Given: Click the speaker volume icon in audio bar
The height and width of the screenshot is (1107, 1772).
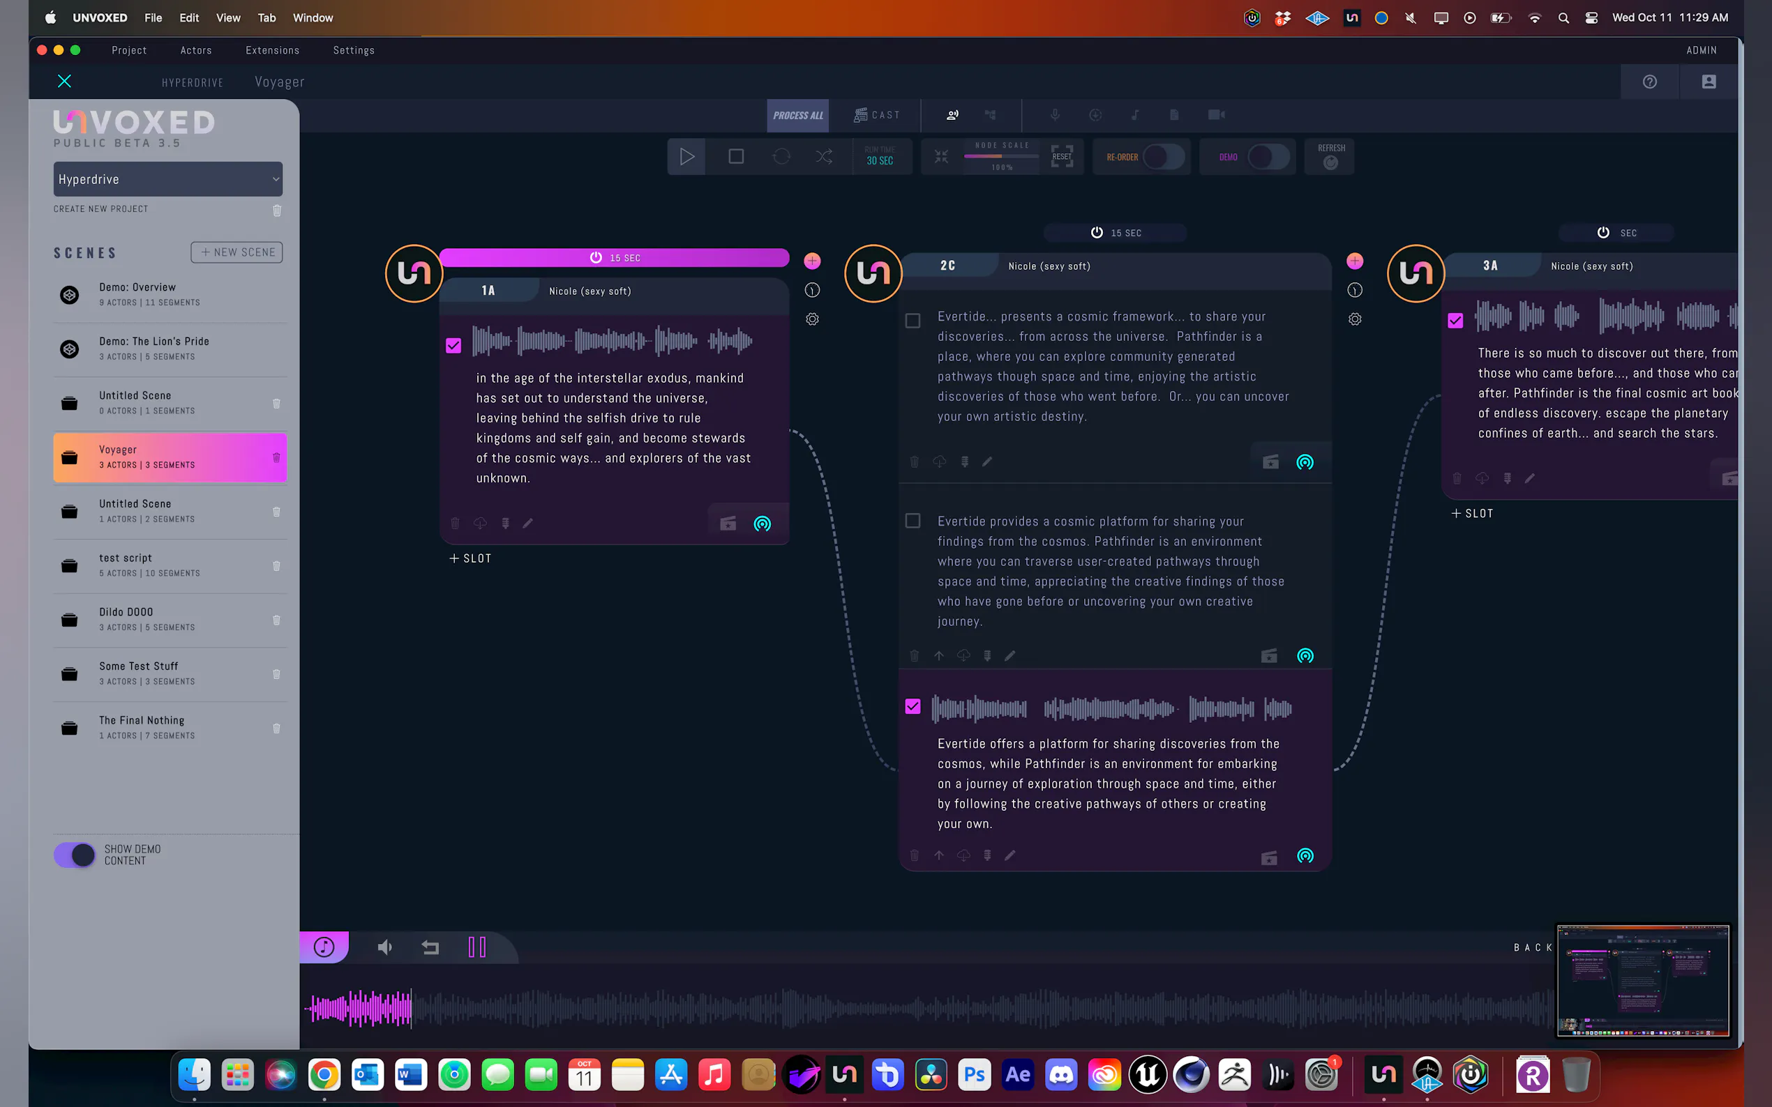Looking at the screenshot, I should point(384,947).
